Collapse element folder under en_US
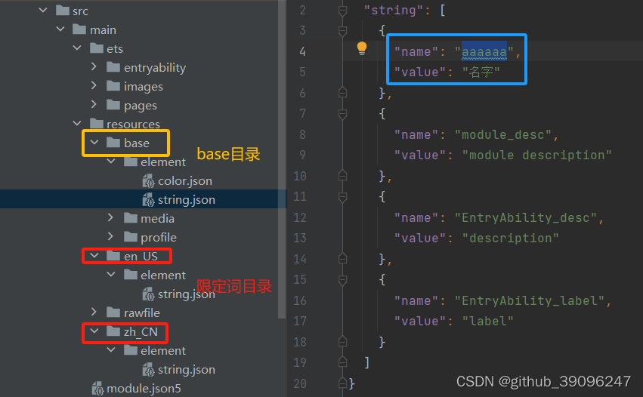 point(111,274)
